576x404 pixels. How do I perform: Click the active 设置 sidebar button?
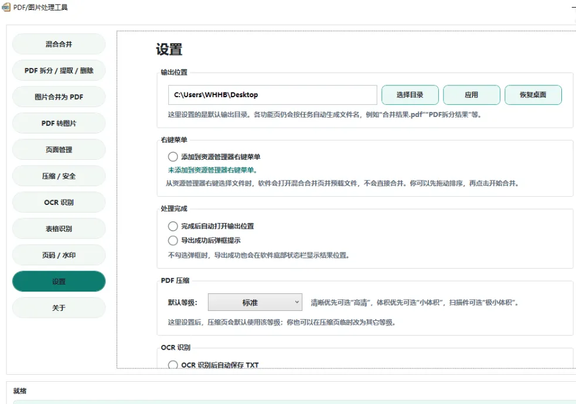pos(59,282)
